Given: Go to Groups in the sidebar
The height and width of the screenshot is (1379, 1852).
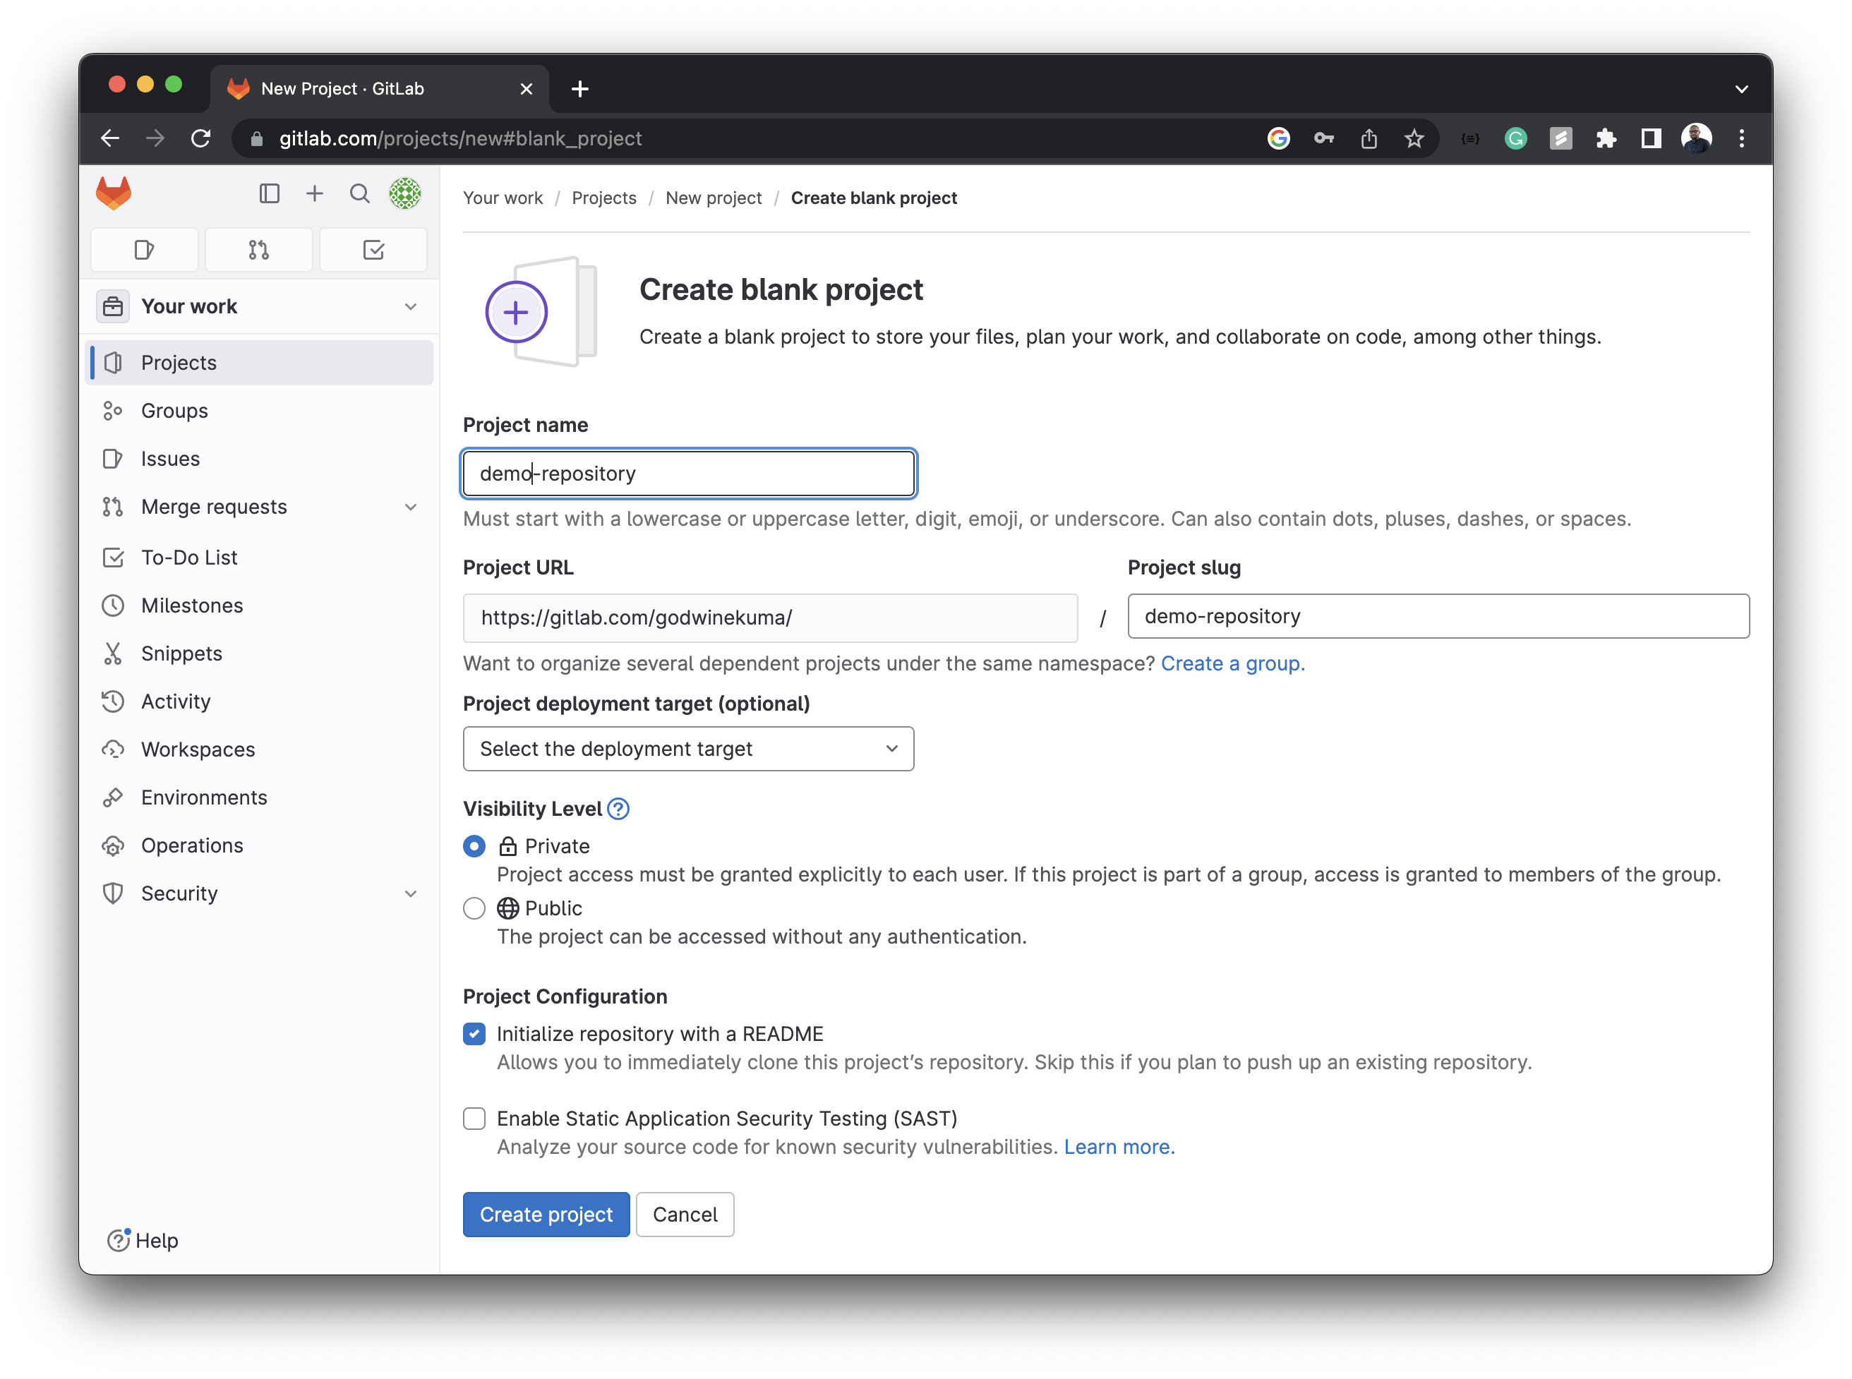Looking at the screenshot, I should point(174,411).
